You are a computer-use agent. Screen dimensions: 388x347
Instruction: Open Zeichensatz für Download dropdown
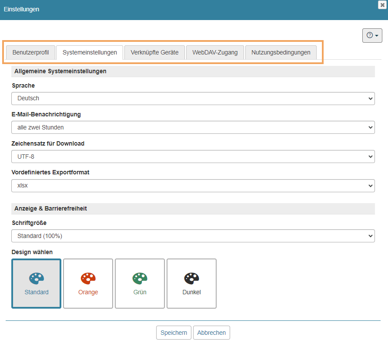(193, 156)
